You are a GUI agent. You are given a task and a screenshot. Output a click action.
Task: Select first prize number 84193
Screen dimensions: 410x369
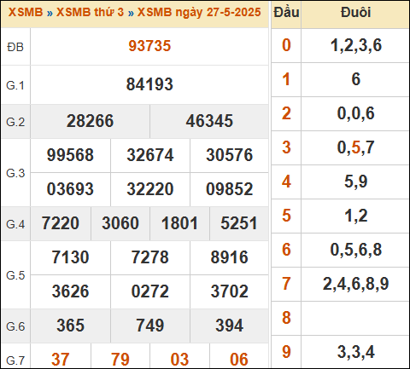[149, 84]
